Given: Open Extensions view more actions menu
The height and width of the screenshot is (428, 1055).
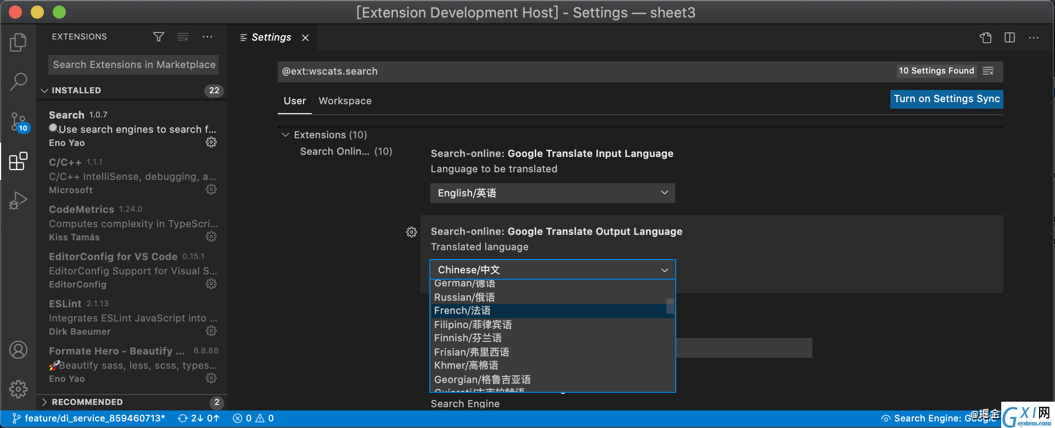Looking at the screenshot, I should tap(207, 37).
